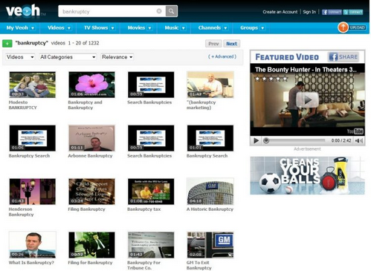This screenshot has width=371, height=271.
Task: Mute the featured video volume icon
Action: [359, 141]
